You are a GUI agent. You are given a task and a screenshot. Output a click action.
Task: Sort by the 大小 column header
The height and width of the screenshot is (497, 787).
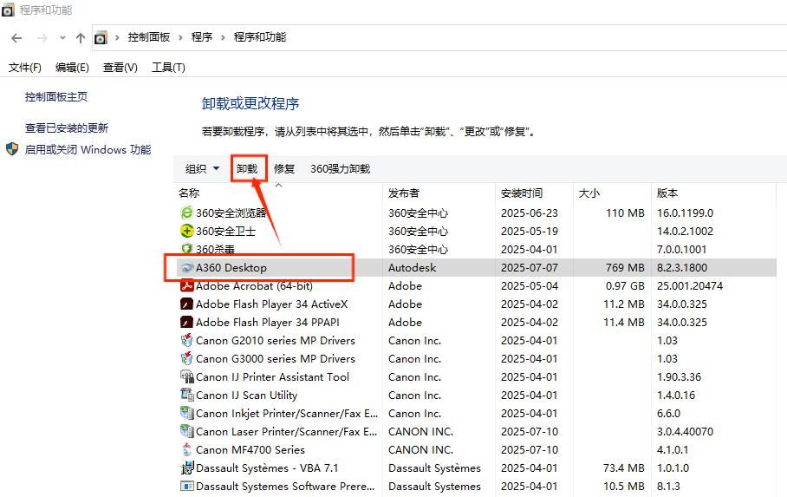pyautogui.click(x=589, y=193)
